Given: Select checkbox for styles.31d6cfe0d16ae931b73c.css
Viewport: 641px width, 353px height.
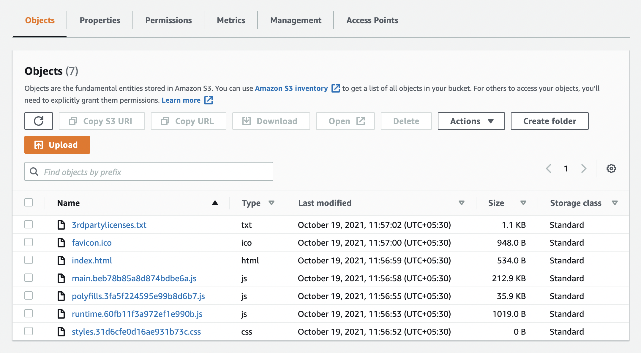Looking at the screenshot, I should (29, 331).
